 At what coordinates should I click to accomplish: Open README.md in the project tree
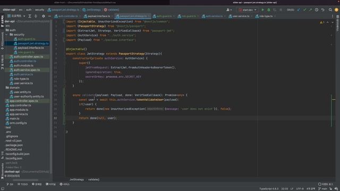pyautogui.click(x=14, y=150)
